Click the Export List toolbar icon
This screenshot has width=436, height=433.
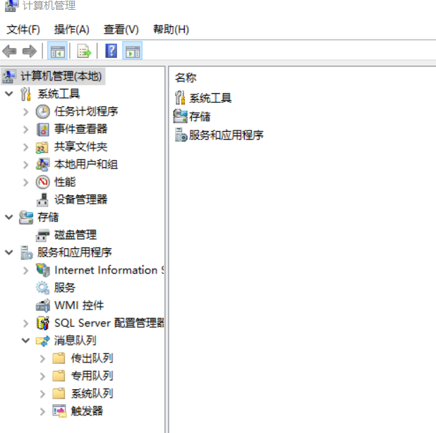pyautogui.click(x=85, y=51)
